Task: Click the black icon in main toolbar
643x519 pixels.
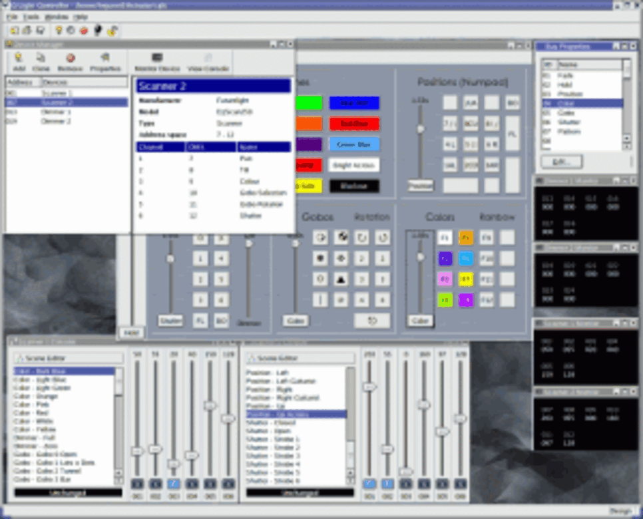Action: tap(98, 31)
